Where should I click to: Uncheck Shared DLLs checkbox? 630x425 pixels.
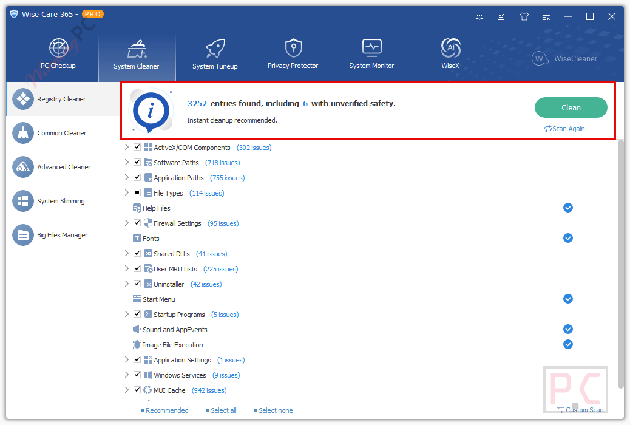[137, 253]
